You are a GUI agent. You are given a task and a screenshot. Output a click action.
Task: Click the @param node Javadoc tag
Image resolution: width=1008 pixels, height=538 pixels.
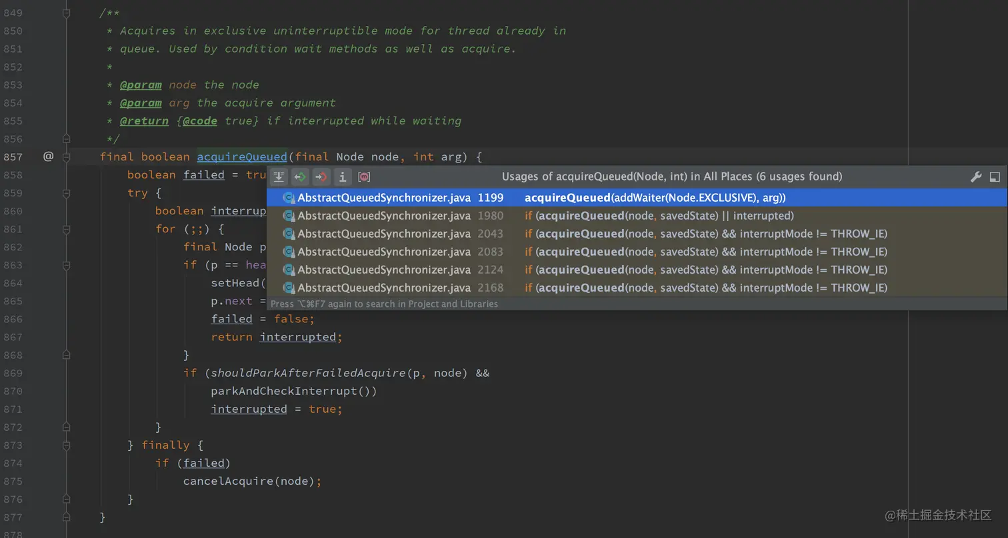141,85
